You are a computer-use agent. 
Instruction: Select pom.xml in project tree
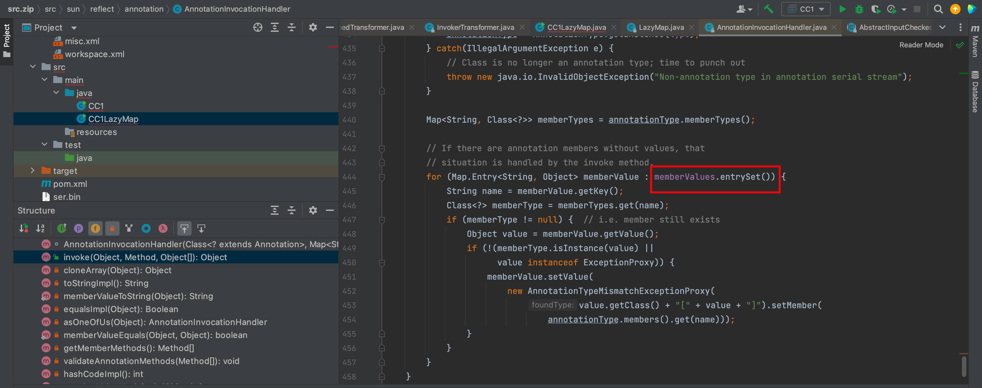[x=70, y=183]
